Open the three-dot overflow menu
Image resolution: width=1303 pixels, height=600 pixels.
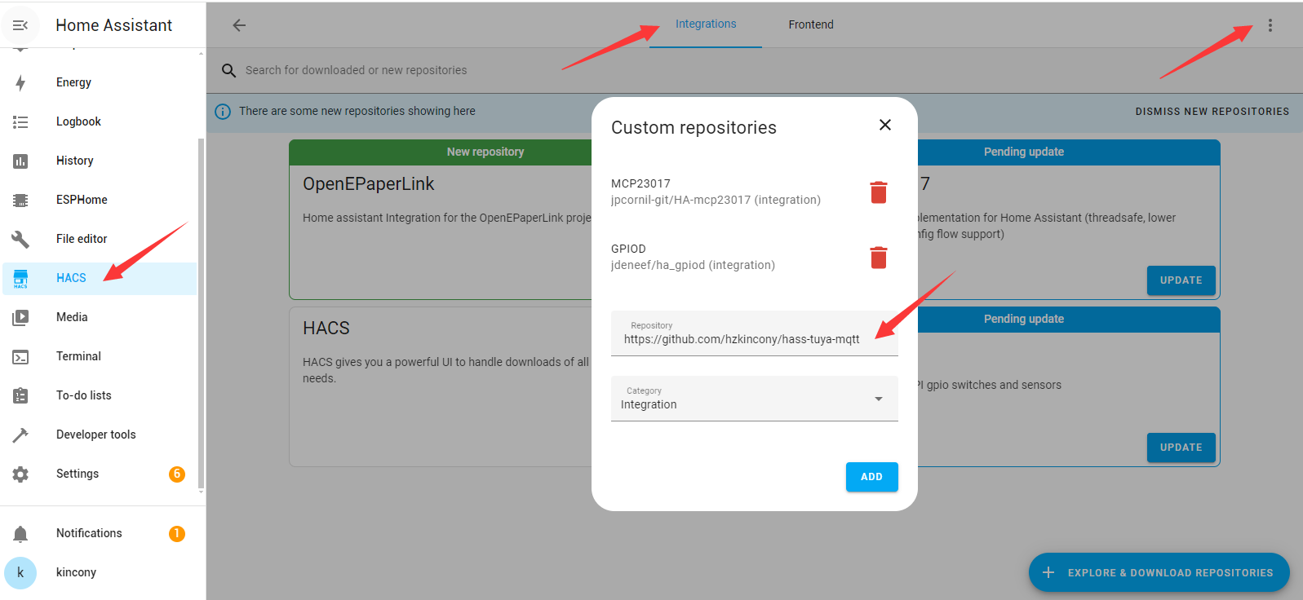[x=1270, y=25]
